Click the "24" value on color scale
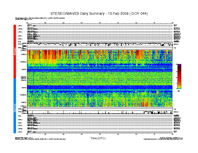This screenshot has width=198, height=153. coord(176,64)
